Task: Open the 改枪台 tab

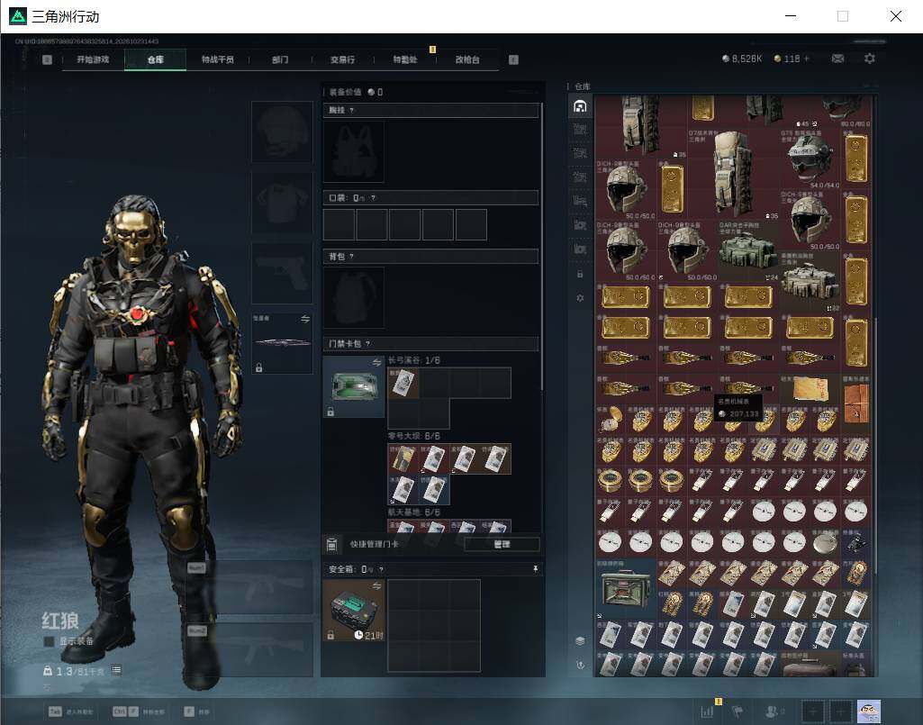Action: (467, 59)
